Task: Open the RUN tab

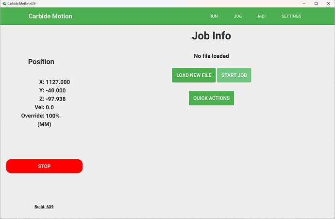Action: [214, 16]
